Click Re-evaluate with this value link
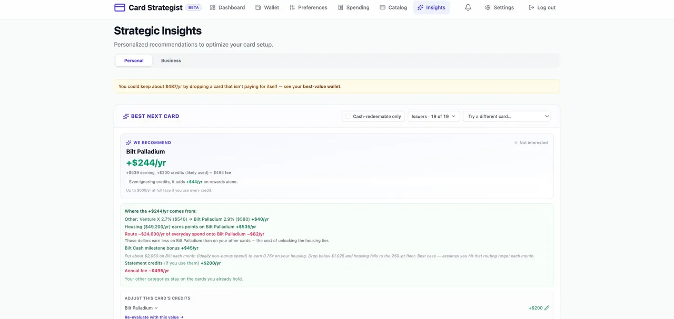The image size is (674, 319). coord(154,317)
